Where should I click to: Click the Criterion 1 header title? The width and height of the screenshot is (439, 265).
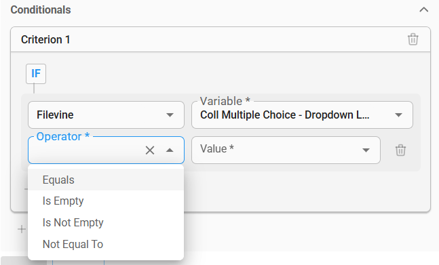45,39
